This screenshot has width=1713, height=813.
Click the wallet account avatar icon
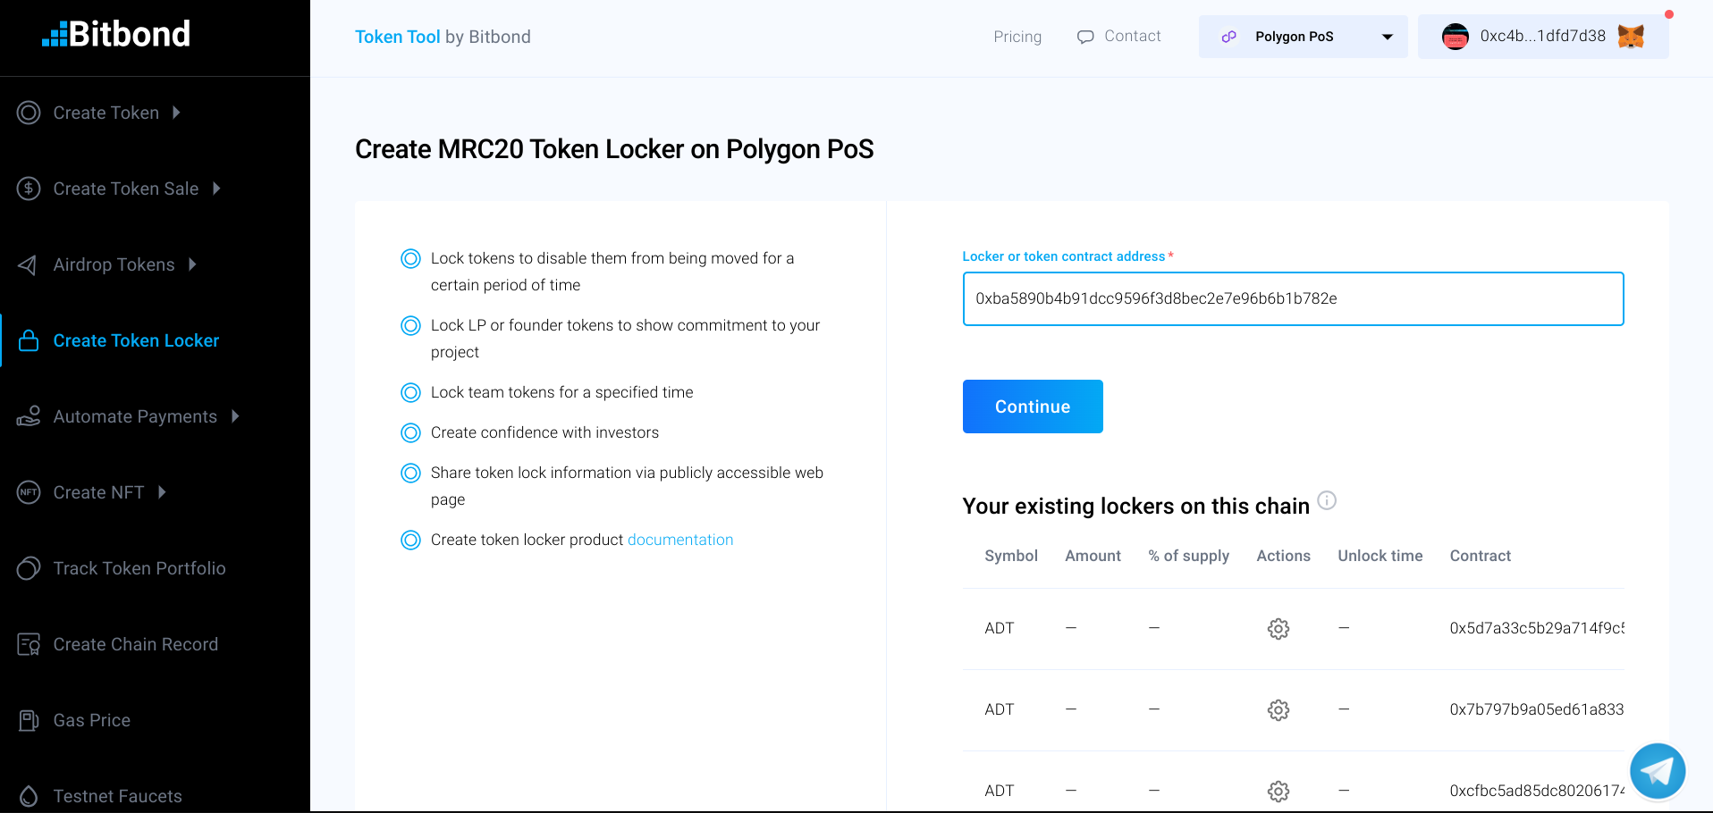(x=1456, y=37)
